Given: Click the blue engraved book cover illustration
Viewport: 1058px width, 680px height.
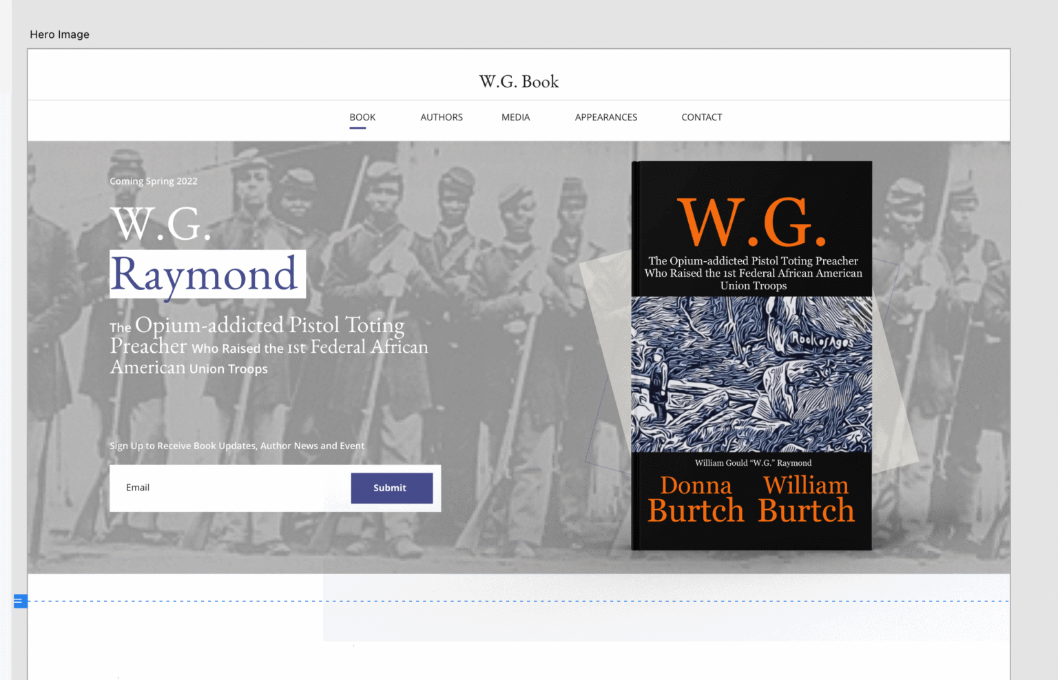Looking at the screenshot, I should pos(751,374).
